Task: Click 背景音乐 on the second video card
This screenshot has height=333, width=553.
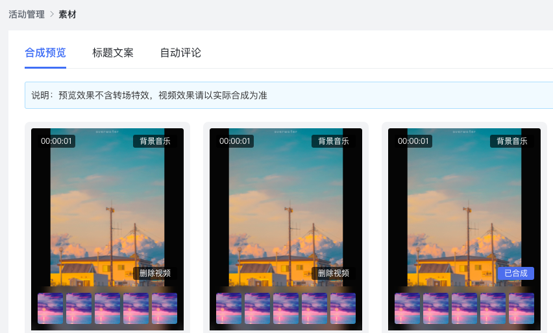Action: pos(334,141)
